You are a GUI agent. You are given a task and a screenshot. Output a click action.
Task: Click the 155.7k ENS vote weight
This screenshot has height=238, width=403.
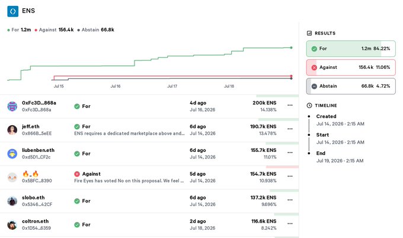tap(264, 150)
